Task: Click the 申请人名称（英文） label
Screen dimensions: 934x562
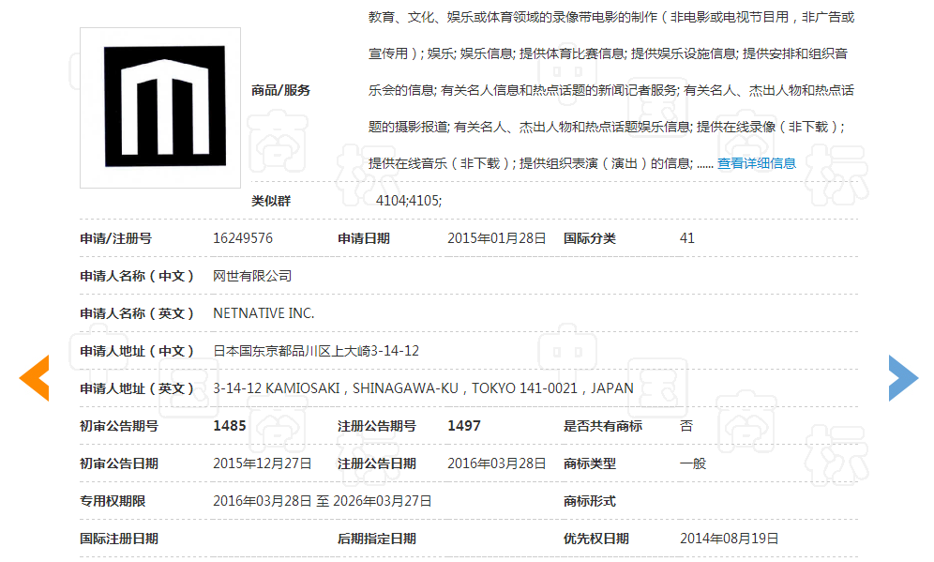Action: click(137, 313)
